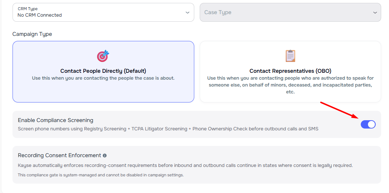The width and height of the screenshot is (389, 193).
Task: Click the 'Campaign Type' section label
Action: [x=32, y=34]
